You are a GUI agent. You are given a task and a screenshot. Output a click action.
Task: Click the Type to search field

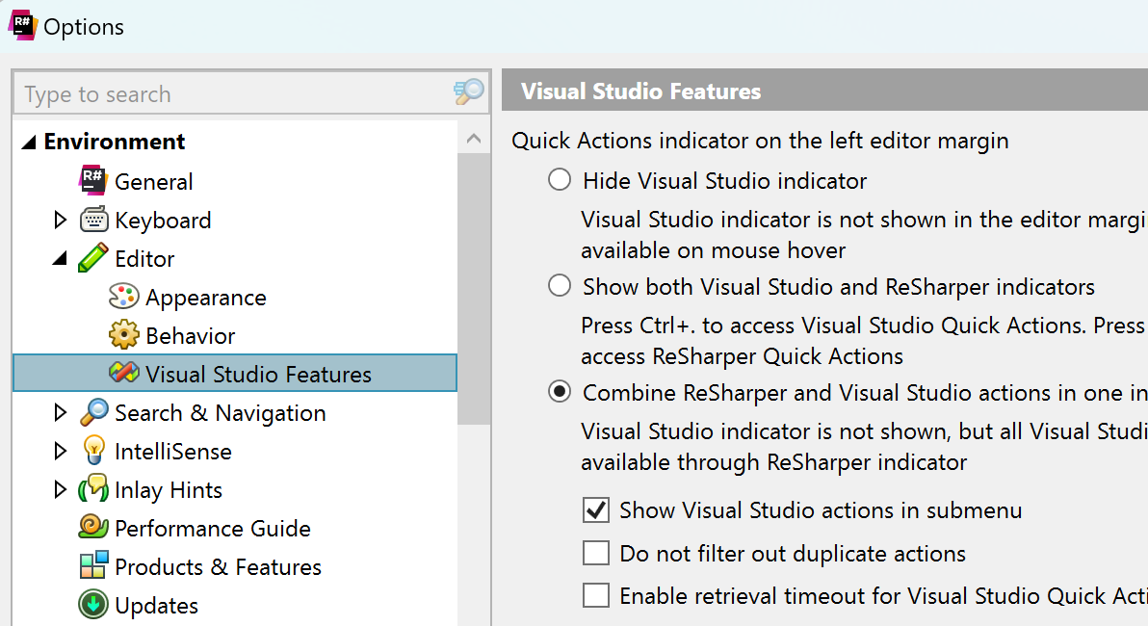231,93
